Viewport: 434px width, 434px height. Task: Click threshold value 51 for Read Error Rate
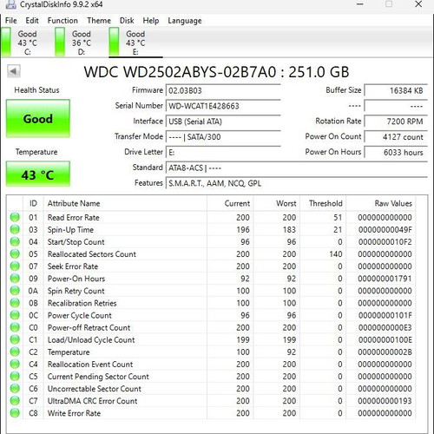pos(338,217)
